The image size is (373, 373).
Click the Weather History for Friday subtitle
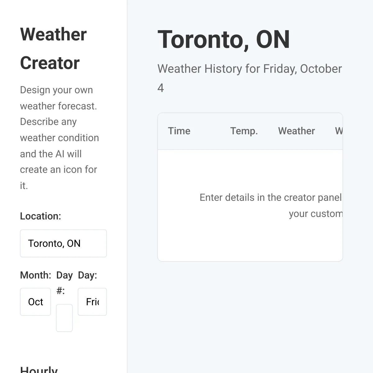[249, 69]
